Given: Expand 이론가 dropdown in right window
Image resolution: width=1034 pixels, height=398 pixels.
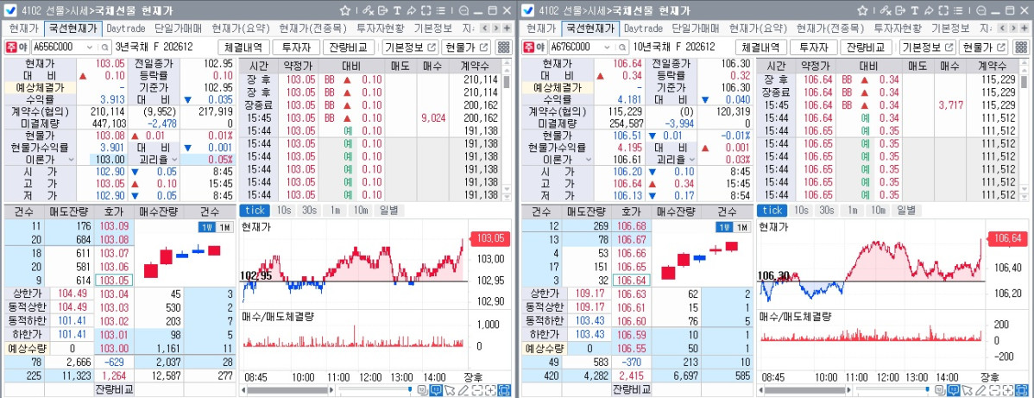Looking at the screenshot, I should (x=588, y=160).
